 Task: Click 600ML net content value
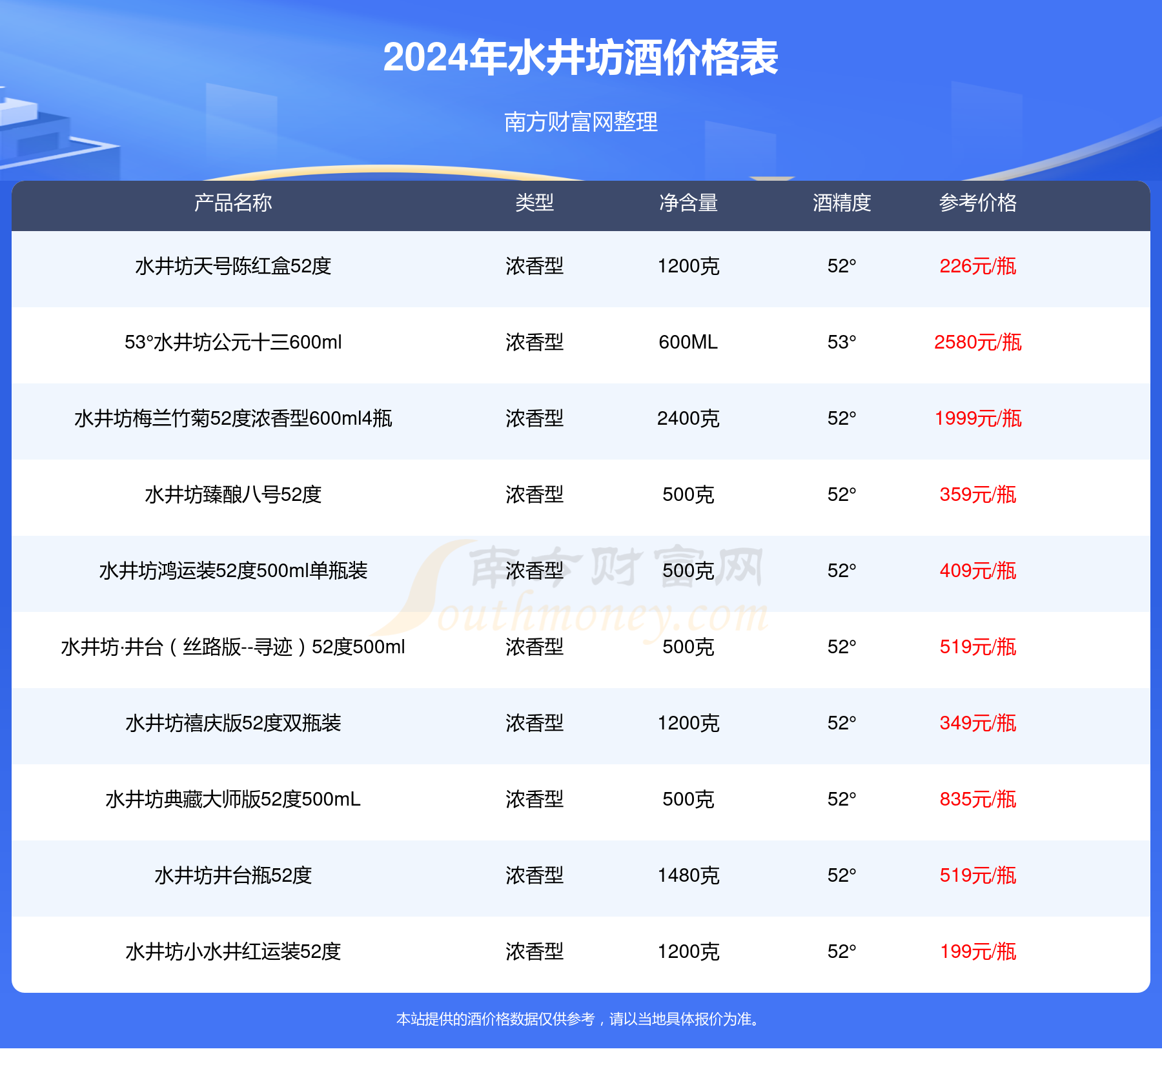(x=688, y=342)
